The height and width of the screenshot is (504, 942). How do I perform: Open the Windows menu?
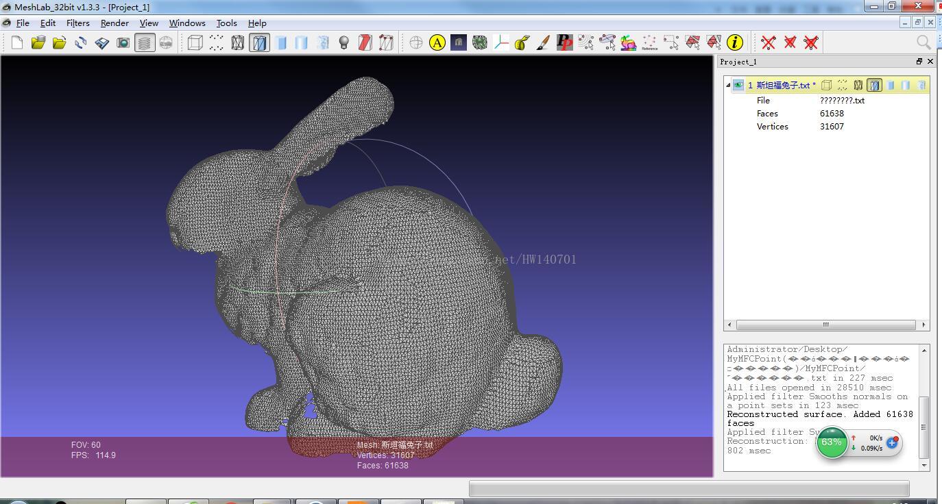point(187,23)
